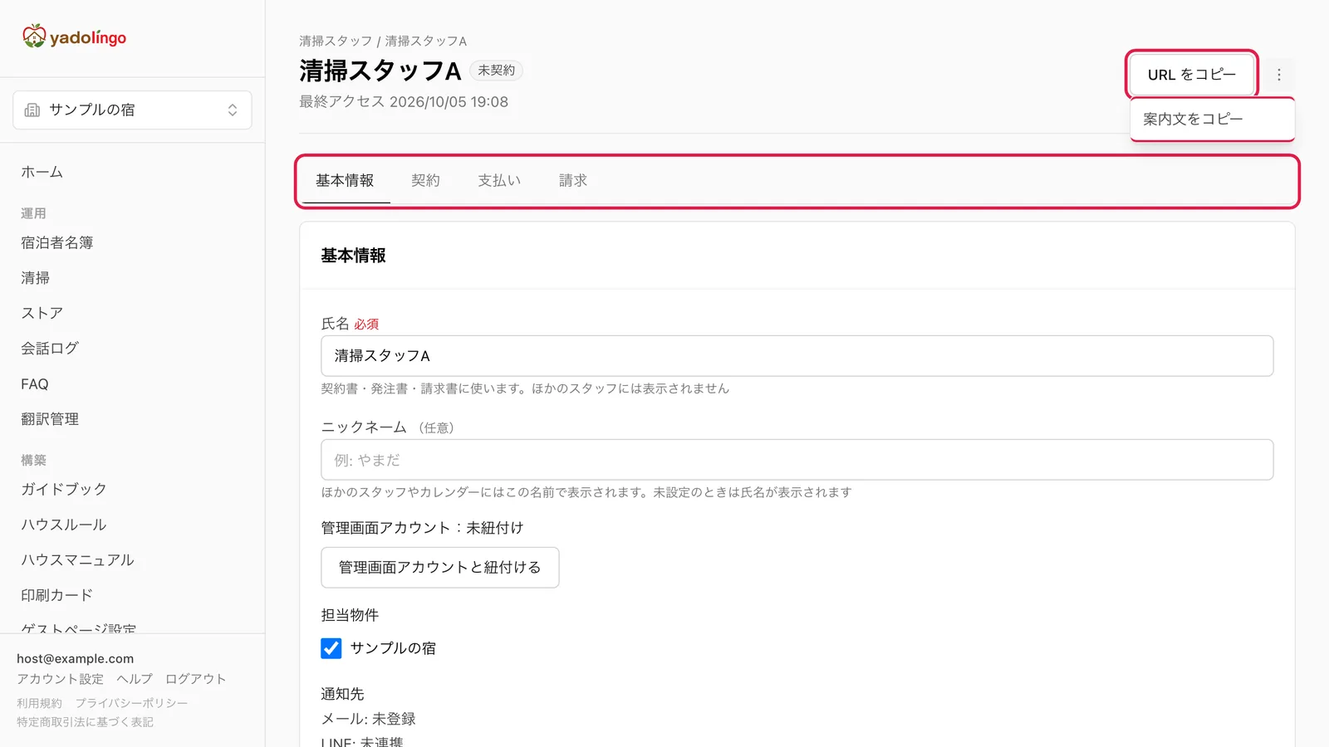Open ガイドブック in sidebar
Viewport: 1329px width, 747px height.
(64, 489)
